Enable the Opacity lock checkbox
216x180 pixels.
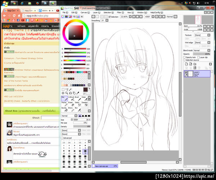[x=184, y=57]
